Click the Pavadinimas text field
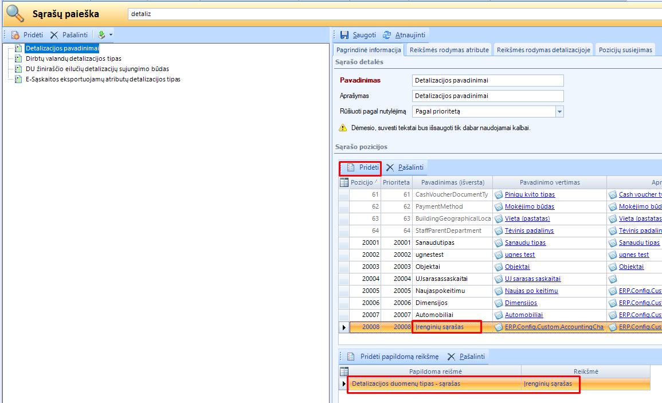The width and height of the screenshot is (662, 403). (x=488, y=80)
